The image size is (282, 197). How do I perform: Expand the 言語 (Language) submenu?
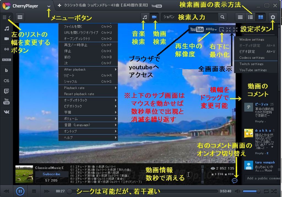[x=88, y=125]
